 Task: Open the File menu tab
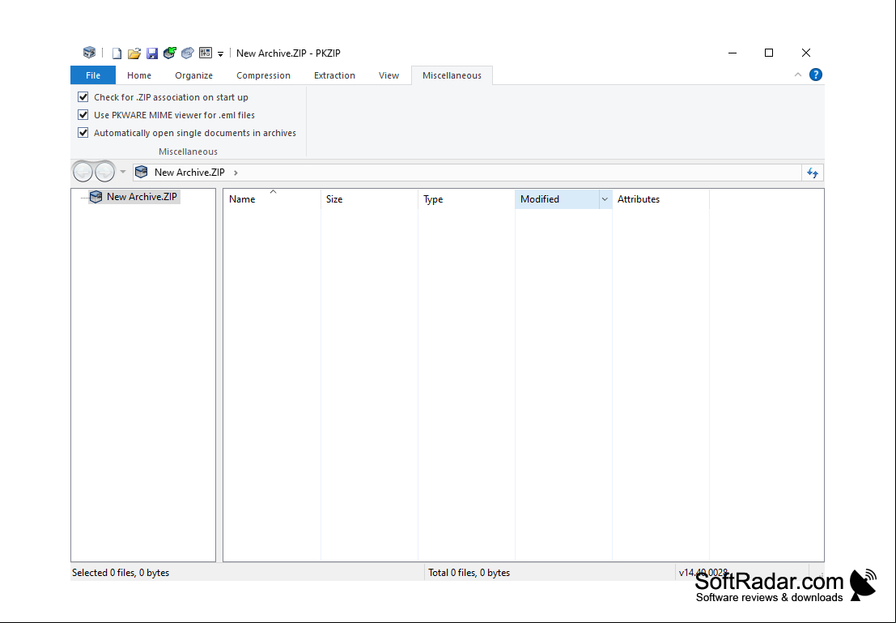[x=93, y=75]
